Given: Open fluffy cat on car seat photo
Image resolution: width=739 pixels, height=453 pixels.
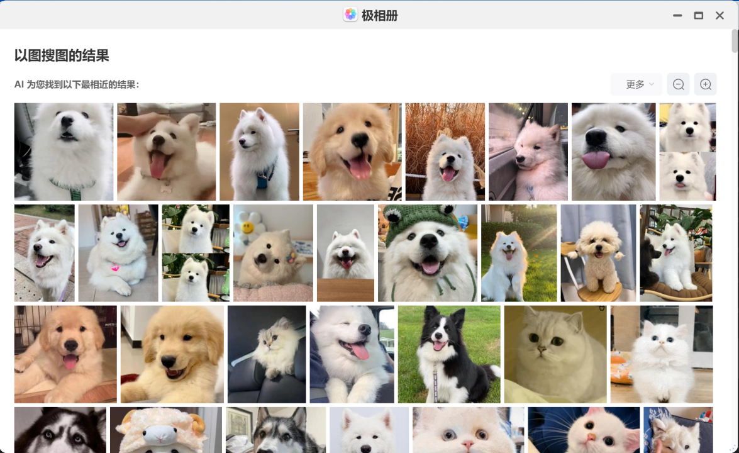Looking at the screenshot, I should 267,354.
